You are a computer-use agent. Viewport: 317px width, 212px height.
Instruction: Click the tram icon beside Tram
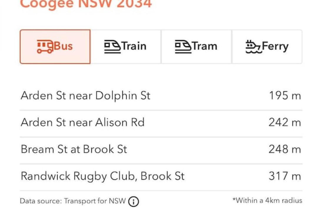[x=183, y=47]
